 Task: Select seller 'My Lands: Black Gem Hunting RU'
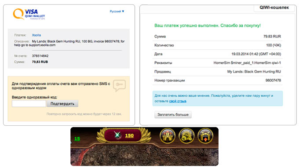(254, 72)
